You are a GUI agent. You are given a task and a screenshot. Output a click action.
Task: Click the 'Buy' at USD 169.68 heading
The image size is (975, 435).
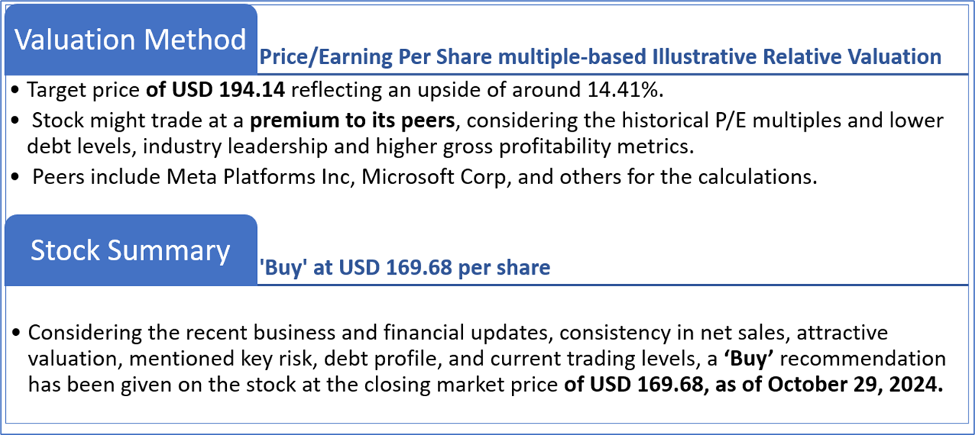(x=404, y=267)
